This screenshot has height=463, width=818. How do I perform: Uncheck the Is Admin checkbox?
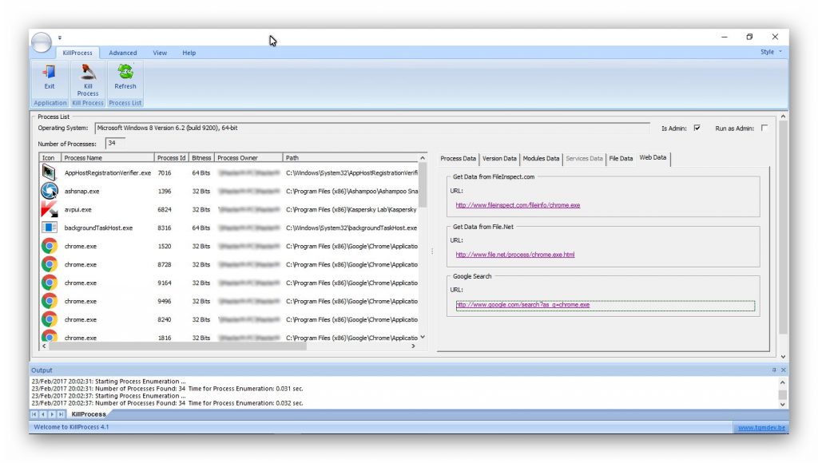click(x=698, y=129)
